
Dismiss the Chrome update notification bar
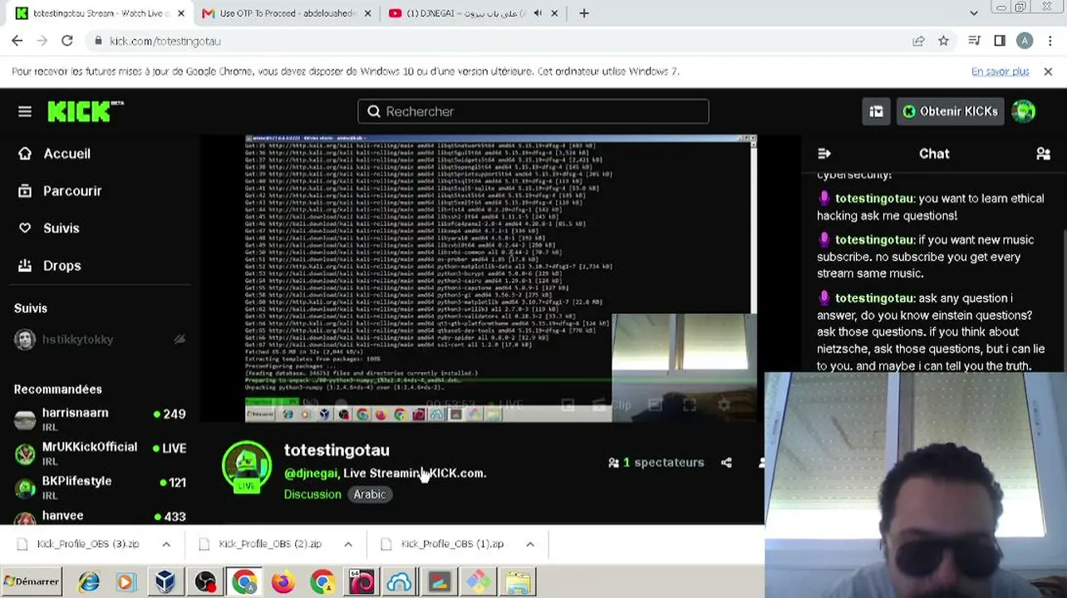(x=1048, y=71)
